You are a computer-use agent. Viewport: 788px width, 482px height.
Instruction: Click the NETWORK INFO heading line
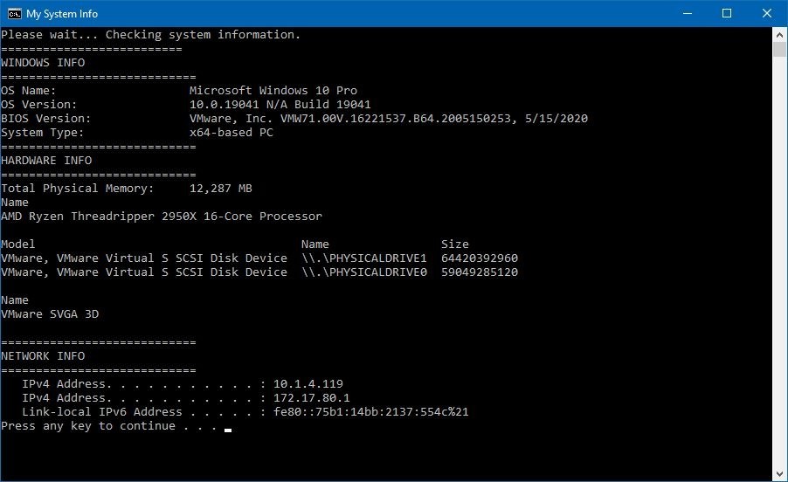[43, 356]
